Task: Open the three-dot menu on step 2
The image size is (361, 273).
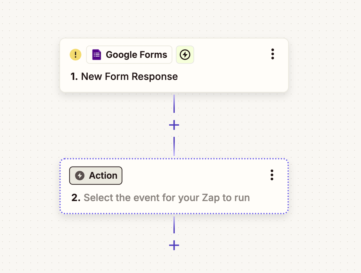Action: 272,175
